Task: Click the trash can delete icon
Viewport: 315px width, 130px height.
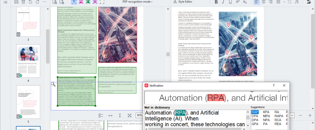Action: [x=23, y=2]
